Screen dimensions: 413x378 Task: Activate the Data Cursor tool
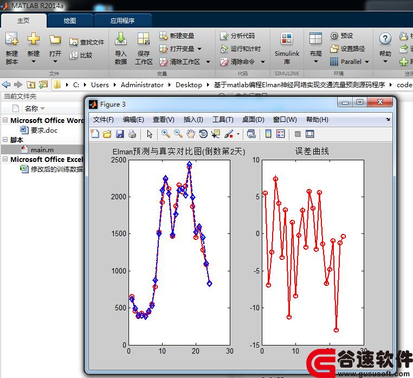[x=216, y=134]
